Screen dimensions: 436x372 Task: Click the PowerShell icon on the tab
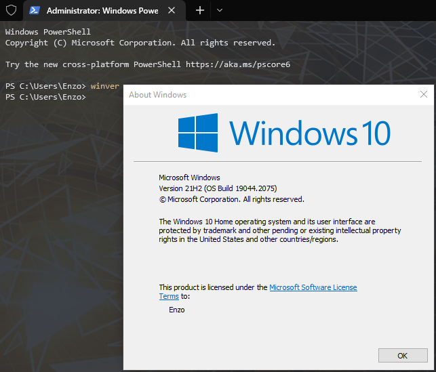(35, 11)
